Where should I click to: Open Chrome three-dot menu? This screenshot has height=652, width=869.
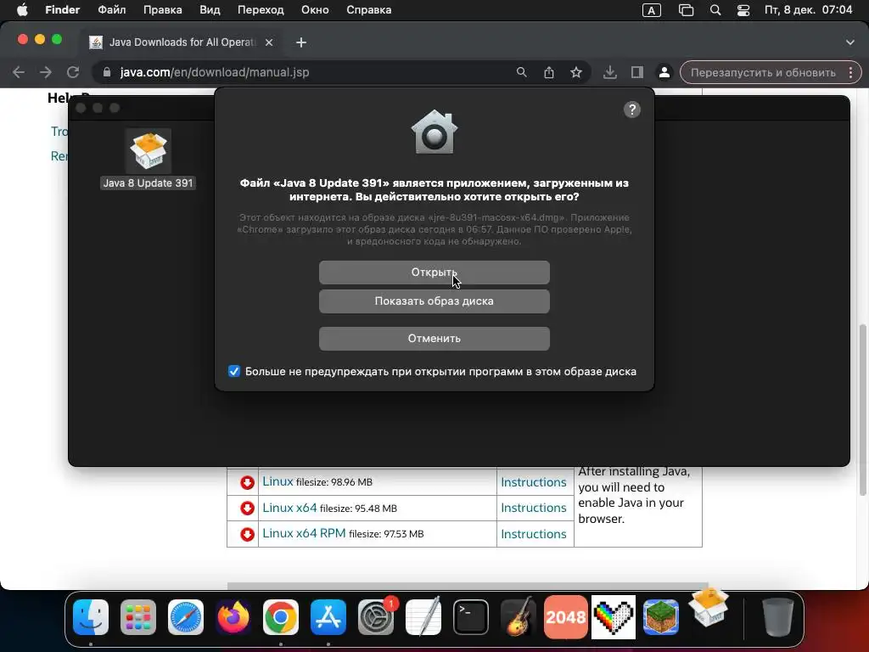[850, 72]
